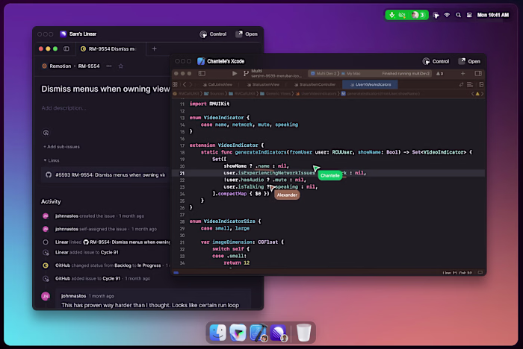Switch to the StatusItemController tab
This screenshot has width=523, height=349.
point(315,84)
